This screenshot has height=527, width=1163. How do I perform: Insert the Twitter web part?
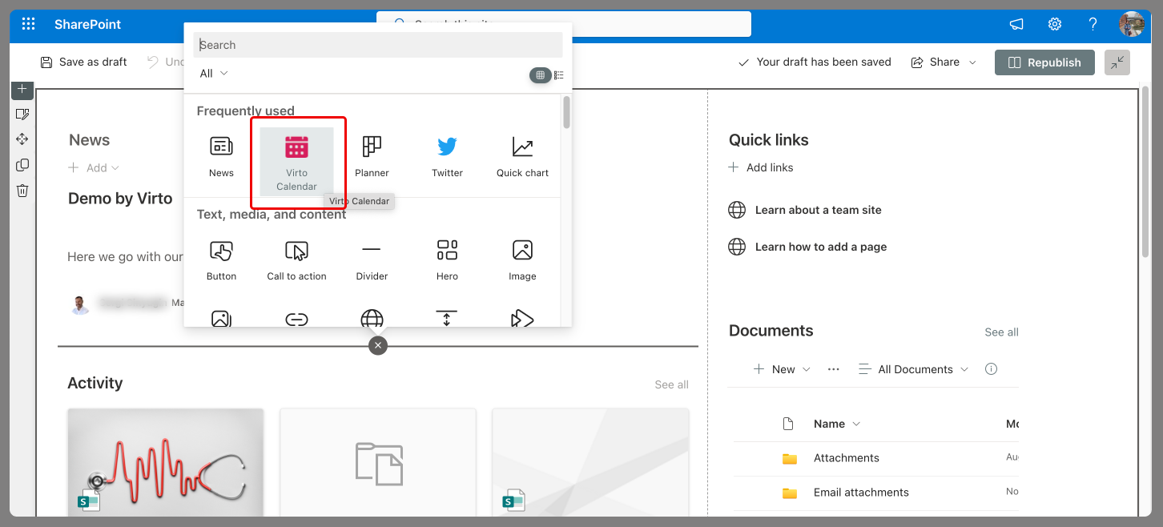[447, 157]
